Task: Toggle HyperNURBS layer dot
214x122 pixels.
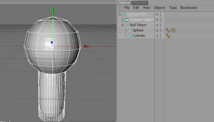Action: (x=157, y=14)
